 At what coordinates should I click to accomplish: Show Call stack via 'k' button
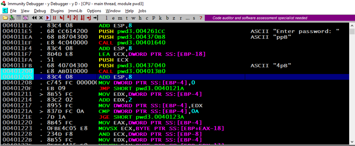(160, 18)
